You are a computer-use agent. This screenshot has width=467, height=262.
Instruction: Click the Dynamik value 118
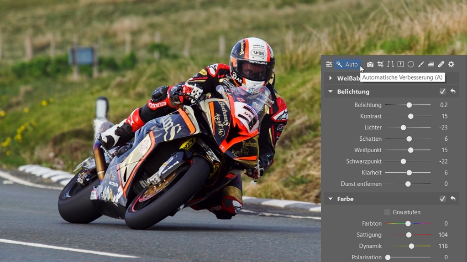coord(443,246)
